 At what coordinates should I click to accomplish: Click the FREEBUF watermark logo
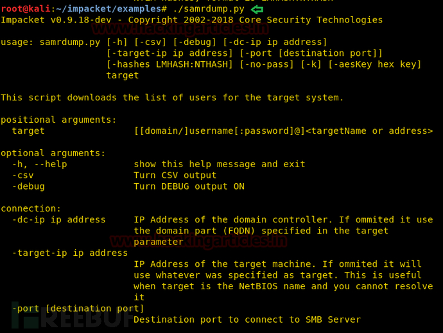[72, 316]
